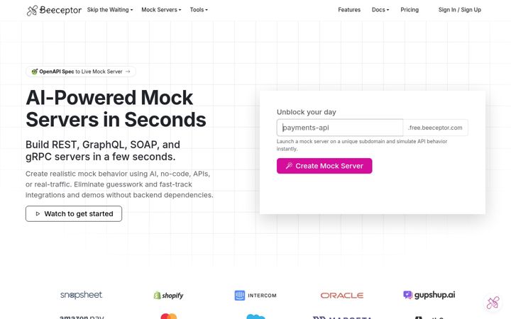This screenshot has height=319, width=511.
Task: Click Watch to get started button
Action: point(74,213)
